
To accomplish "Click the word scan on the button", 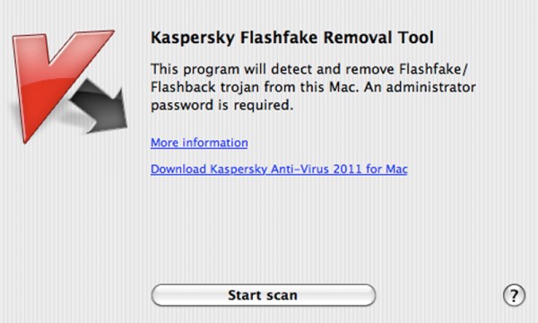I will [282, 295].
